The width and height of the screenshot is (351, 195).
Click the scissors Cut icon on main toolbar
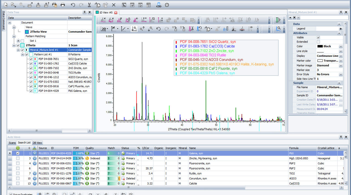[89, 5]
